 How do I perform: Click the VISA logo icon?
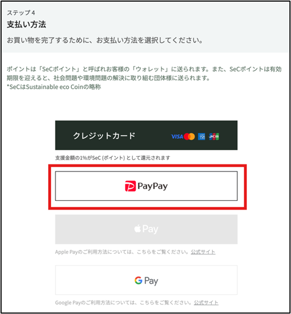click(x=177, y=137)
